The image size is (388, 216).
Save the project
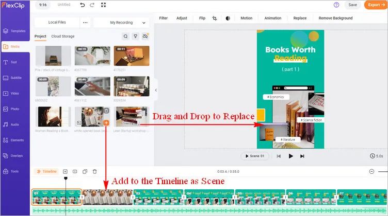(352, 5)
